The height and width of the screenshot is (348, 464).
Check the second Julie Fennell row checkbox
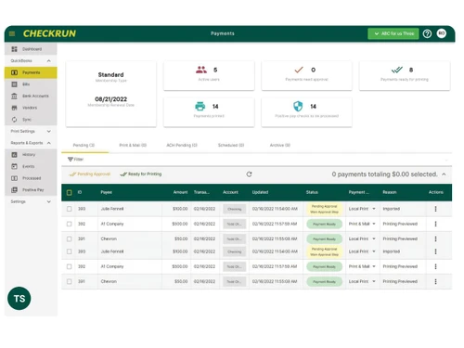coord(70,251)
